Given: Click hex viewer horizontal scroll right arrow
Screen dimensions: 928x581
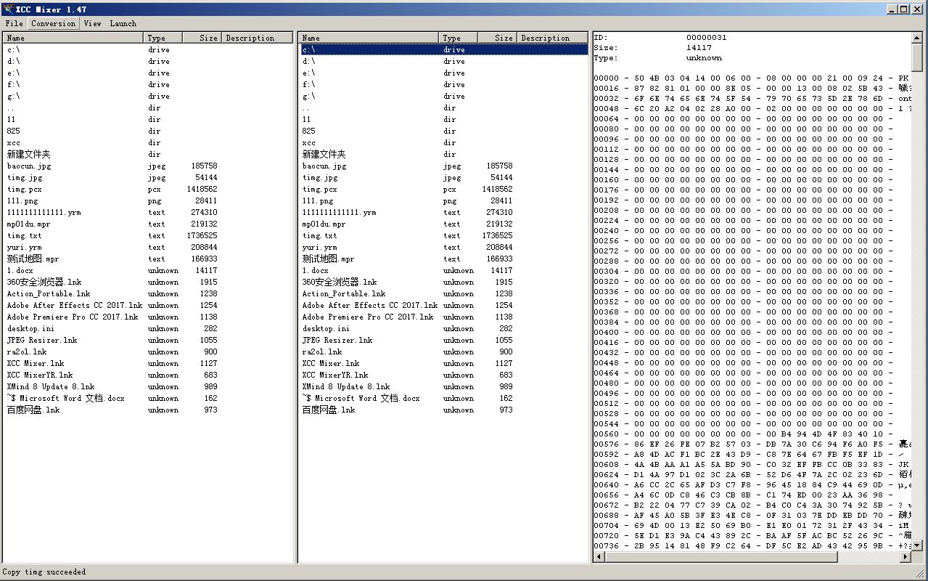Looking at the screenshot, I should tap(906, 556).
